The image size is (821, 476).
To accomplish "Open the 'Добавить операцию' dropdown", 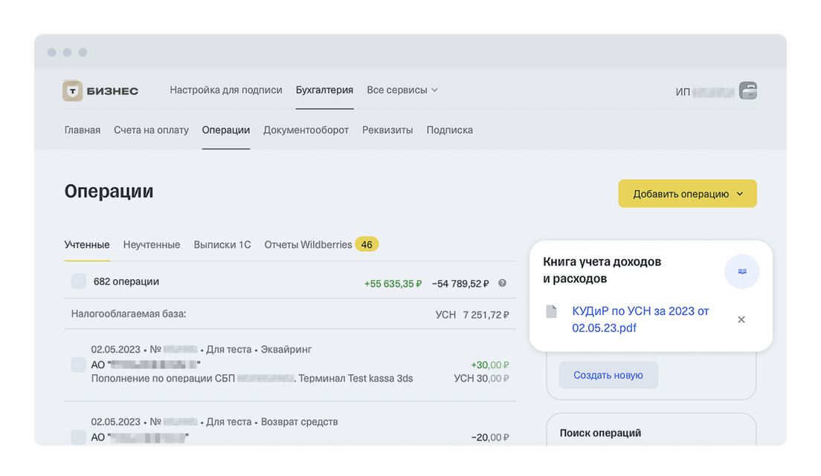I will [x=687, y=194].
